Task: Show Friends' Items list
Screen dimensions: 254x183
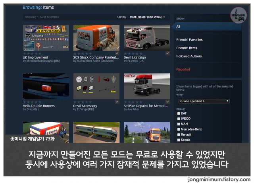Action: [187, 48]
